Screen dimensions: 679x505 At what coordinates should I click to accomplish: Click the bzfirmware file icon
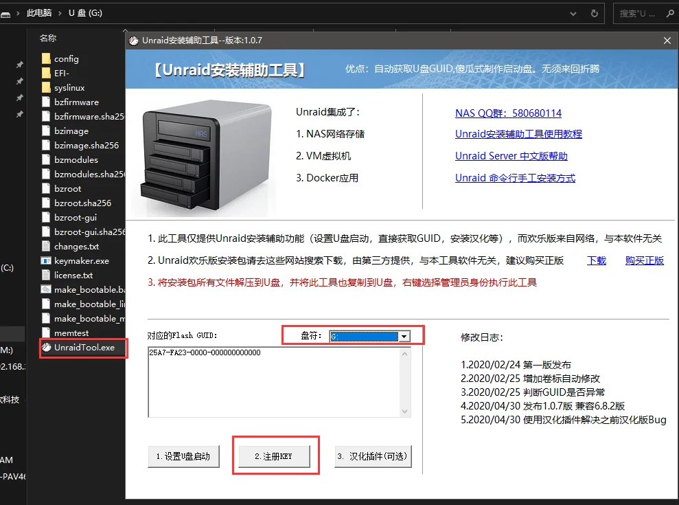[46, 102]
